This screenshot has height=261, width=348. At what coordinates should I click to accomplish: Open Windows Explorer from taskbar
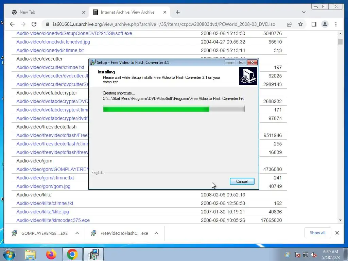coord(30,254)
